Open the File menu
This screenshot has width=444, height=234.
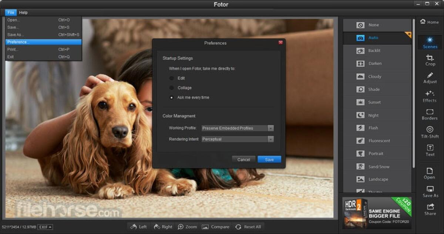tap(10, 12)
